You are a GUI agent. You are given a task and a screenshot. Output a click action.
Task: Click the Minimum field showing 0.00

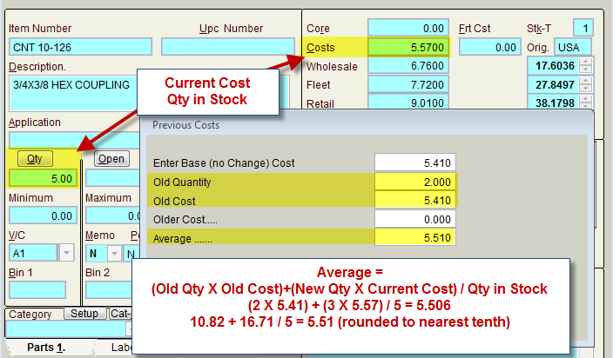pyautogui.click(x=43, y=215)
